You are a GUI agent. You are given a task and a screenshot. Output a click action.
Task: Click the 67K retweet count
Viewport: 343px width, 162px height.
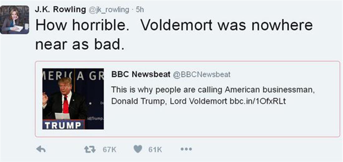tap(109, 150)
